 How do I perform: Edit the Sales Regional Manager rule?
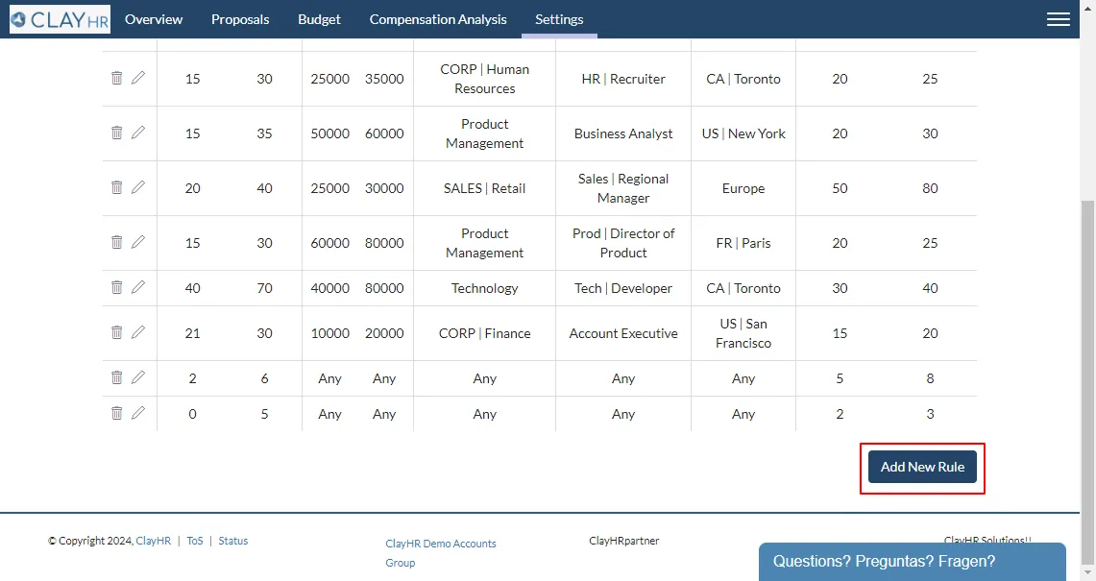tap(138, 186)
